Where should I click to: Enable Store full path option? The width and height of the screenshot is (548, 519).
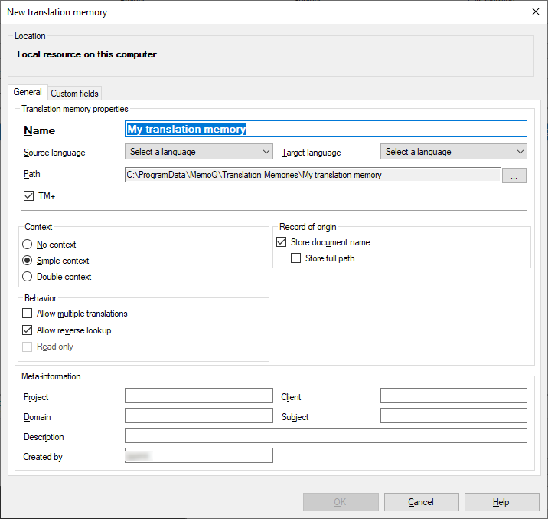(296, 258)
